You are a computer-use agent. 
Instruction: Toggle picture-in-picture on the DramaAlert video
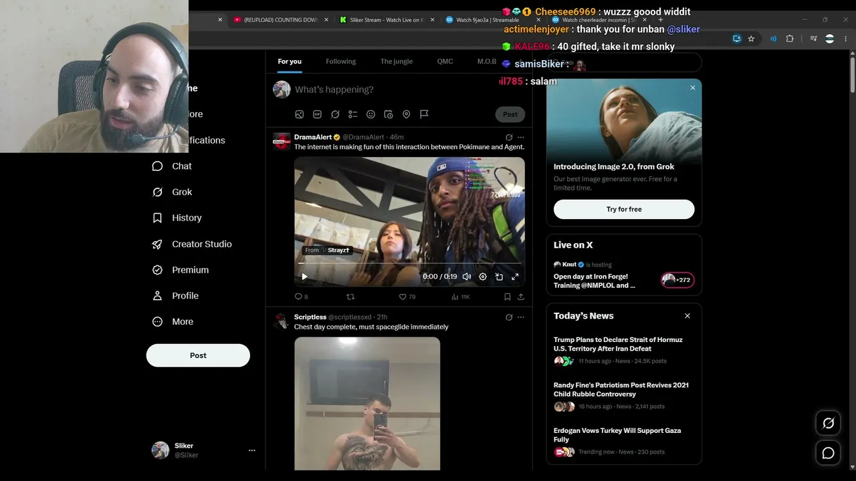point(499,277)
